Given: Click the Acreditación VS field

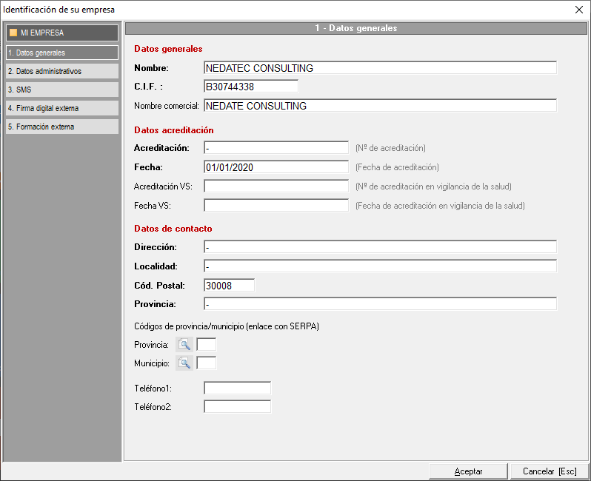Looking at the screenshot, I should coord(276,186).
